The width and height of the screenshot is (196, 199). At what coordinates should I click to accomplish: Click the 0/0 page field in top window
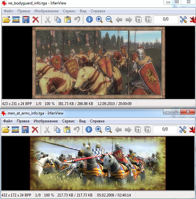click(x=166, y=19)
